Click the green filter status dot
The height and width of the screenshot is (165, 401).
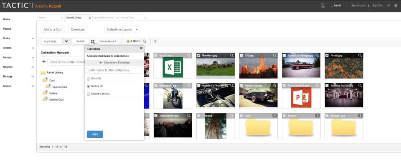[x=128, y=41]
